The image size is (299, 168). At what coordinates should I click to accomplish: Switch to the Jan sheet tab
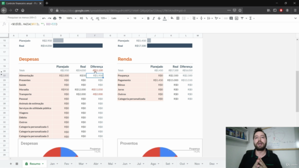(x=54, y=164)
